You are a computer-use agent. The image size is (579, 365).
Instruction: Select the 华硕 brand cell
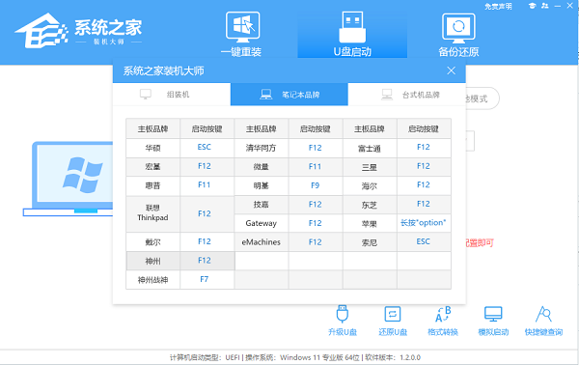click(152, 148)
